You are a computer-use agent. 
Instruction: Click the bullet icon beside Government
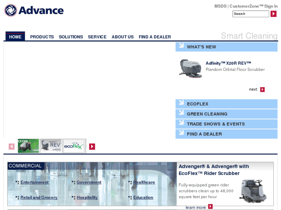point(73,182)
